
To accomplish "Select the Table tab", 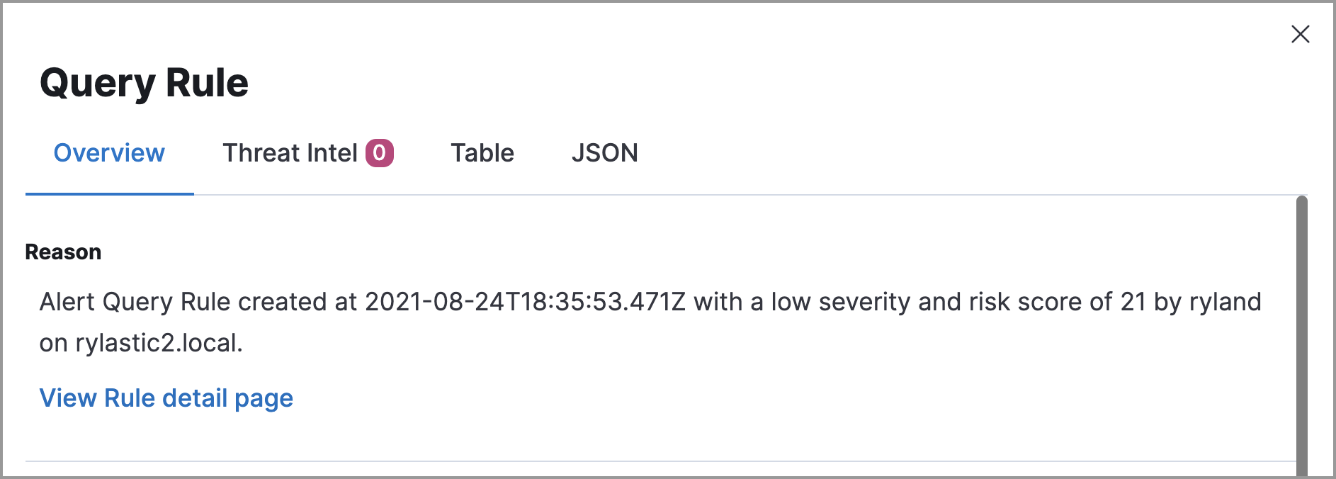I will [482, 152].
